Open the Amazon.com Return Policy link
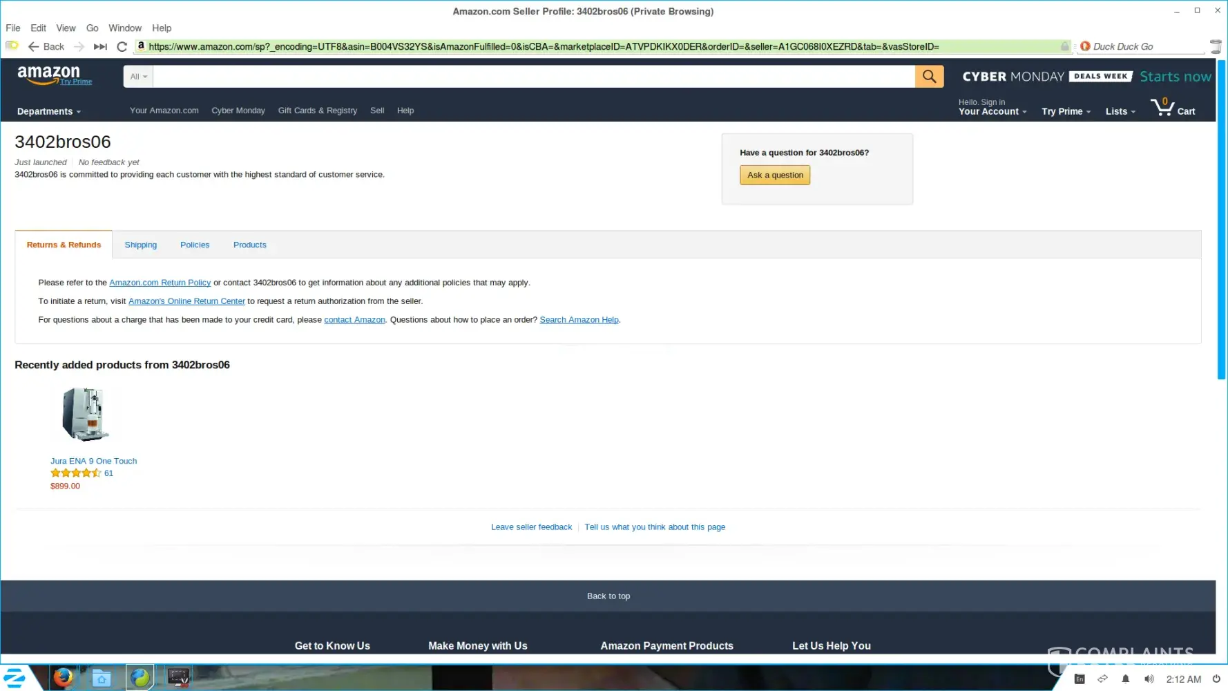This screenshot has height=691, width=1228. pyautogui.click(x=160, y=283)
